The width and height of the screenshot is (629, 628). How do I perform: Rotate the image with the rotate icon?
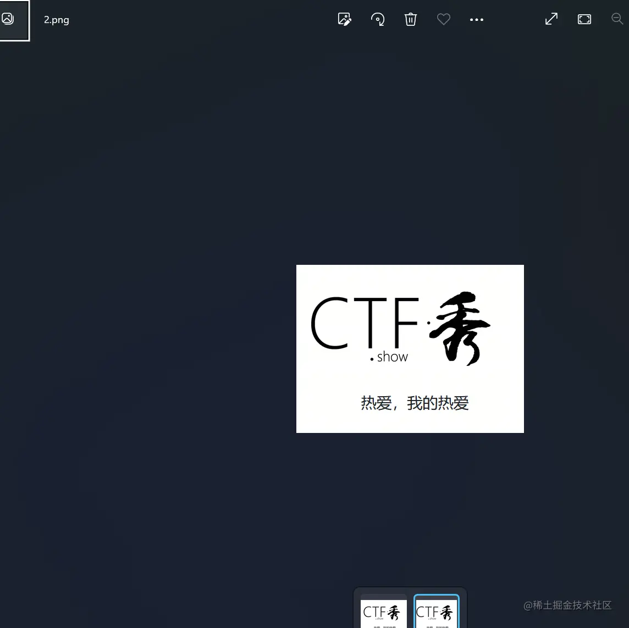click(x=378, y=19)
